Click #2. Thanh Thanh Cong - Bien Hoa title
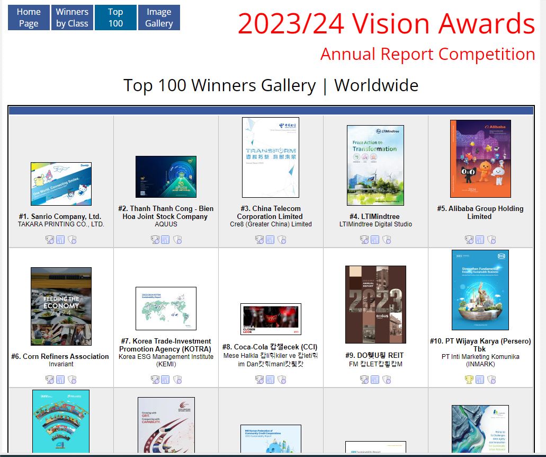This screenshot has width=546, height=457. pos(166,212)
